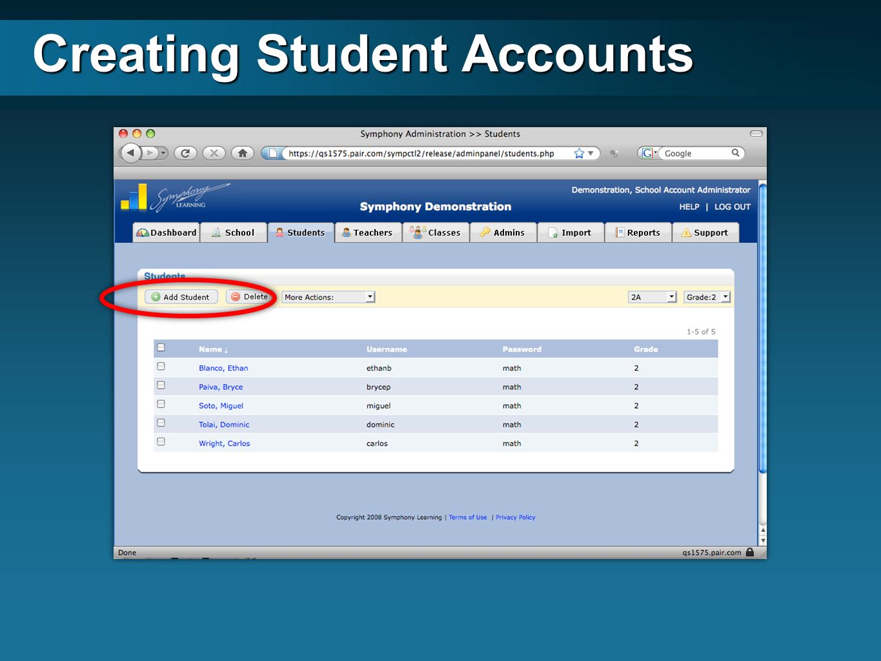881x661 pixels.
Task: Reload the page with the refresh icon
Action: tap(185, 153)
